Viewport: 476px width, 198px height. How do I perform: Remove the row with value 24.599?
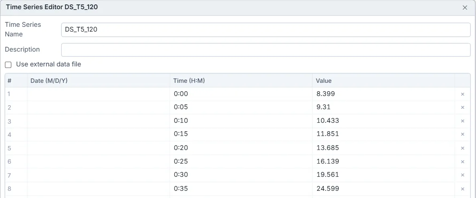click(x=463, y=189)
